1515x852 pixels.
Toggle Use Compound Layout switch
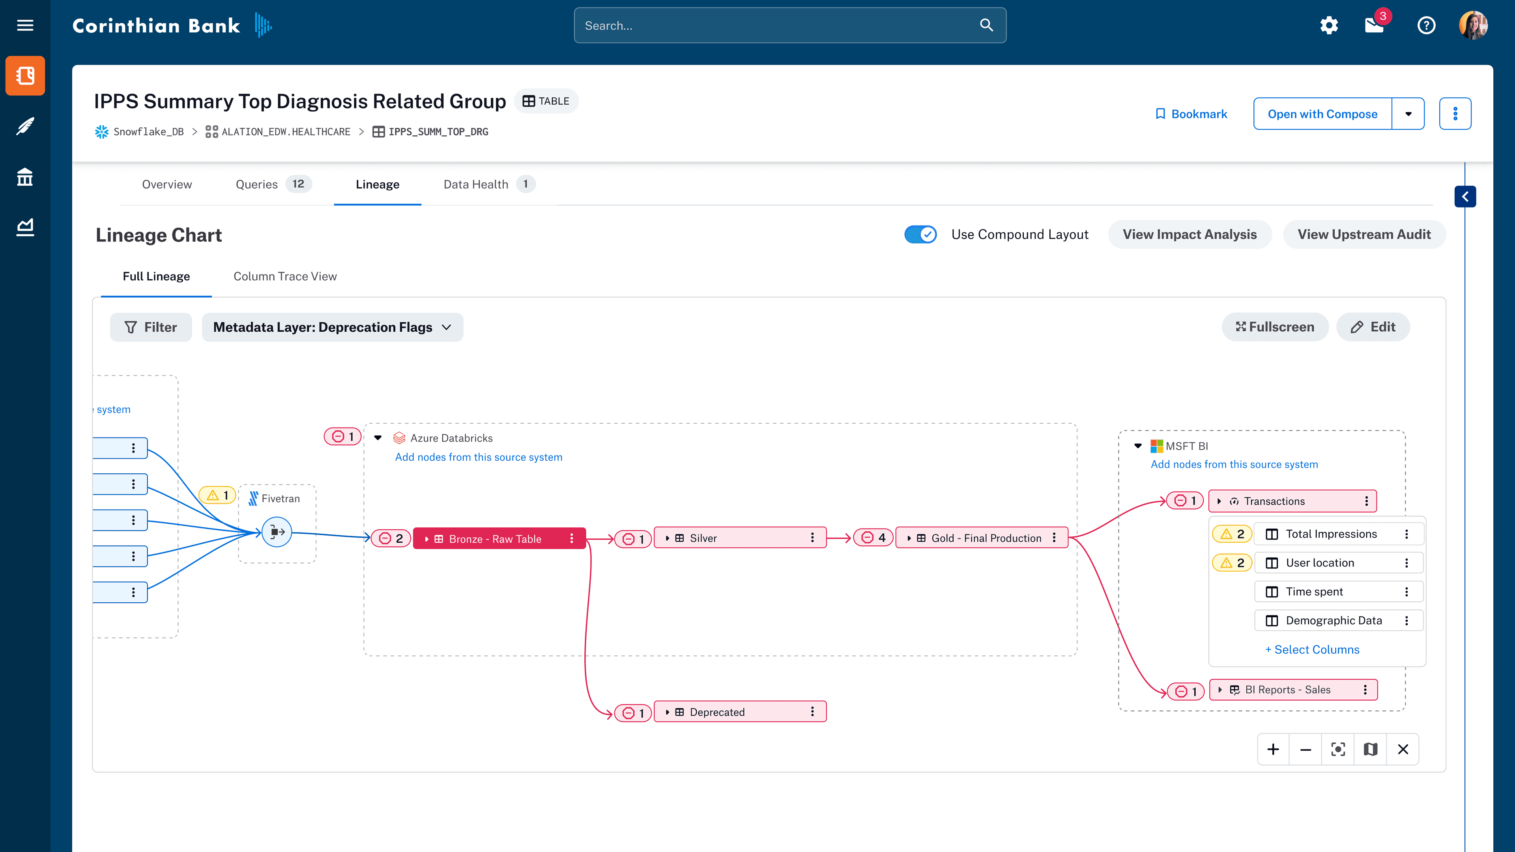click(x=920, y=234)
